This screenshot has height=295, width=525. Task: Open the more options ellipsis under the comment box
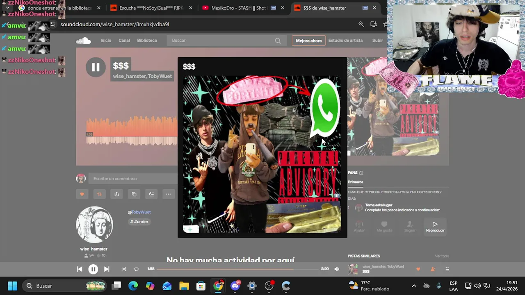coord(168,194)
